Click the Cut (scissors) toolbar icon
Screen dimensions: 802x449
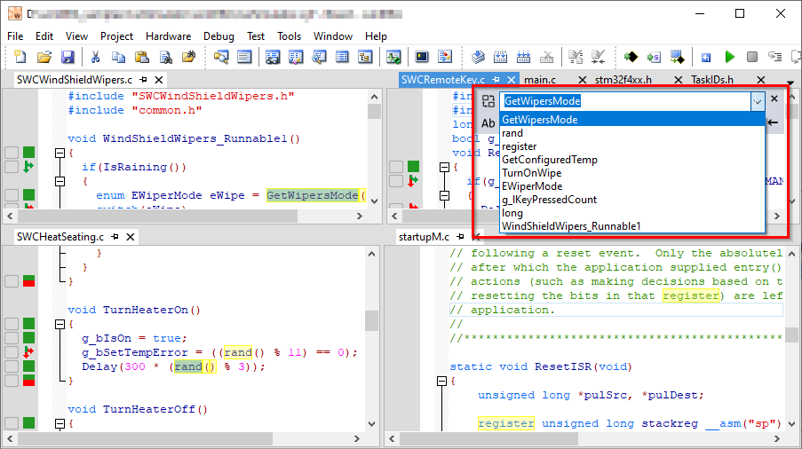click(x=95, y=58)
